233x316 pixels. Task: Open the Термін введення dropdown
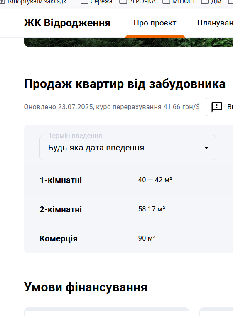point(128,148)
